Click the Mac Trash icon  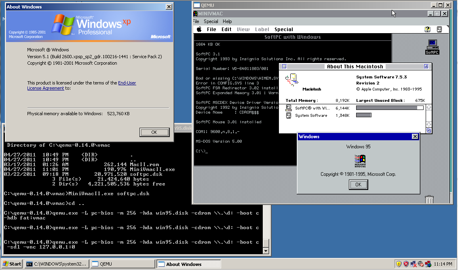pos(429,199)
